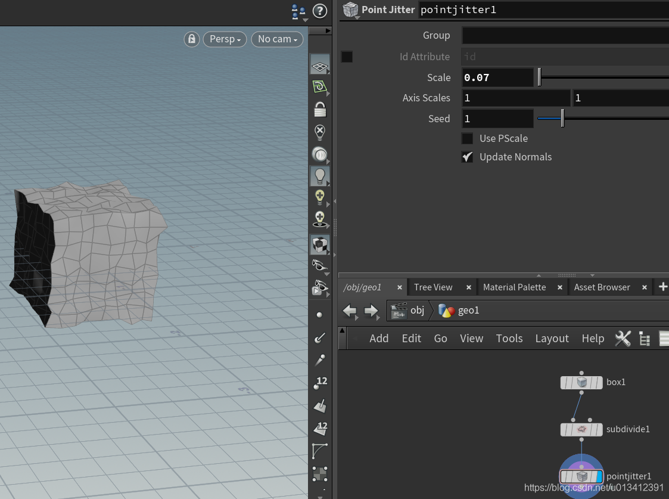Click the high quality lighting with shadows icon
The width and height of the screenshot is (669, 499).
click(x=319, y=219)
